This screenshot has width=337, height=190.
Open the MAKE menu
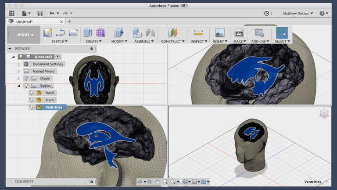240,41
